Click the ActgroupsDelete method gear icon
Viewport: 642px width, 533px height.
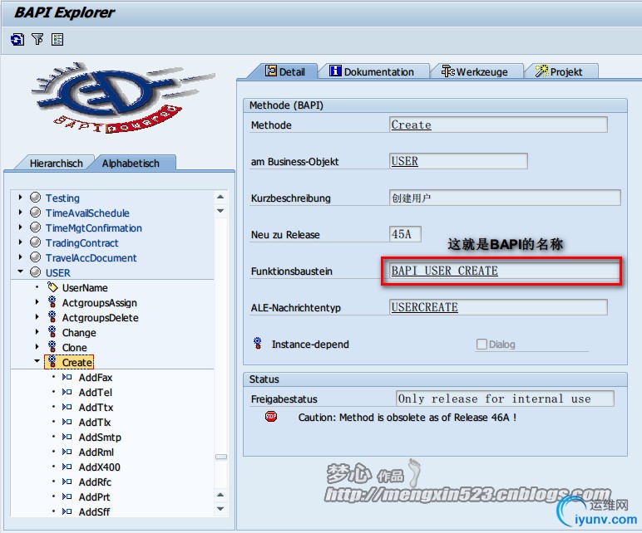click(52, 317)
